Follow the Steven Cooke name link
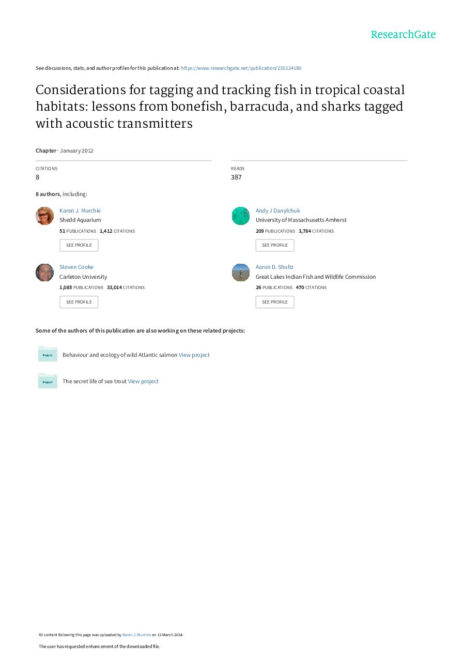463x662 pixels. click(76, 267)
